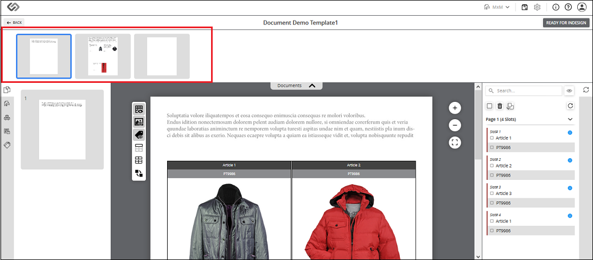This screenshot has height=260, width=593.
Task: Click the tag icon in left sidebar
Action: (x=7, y=145)
